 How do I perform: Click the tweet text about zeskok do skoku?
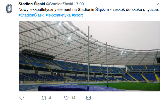89,10
